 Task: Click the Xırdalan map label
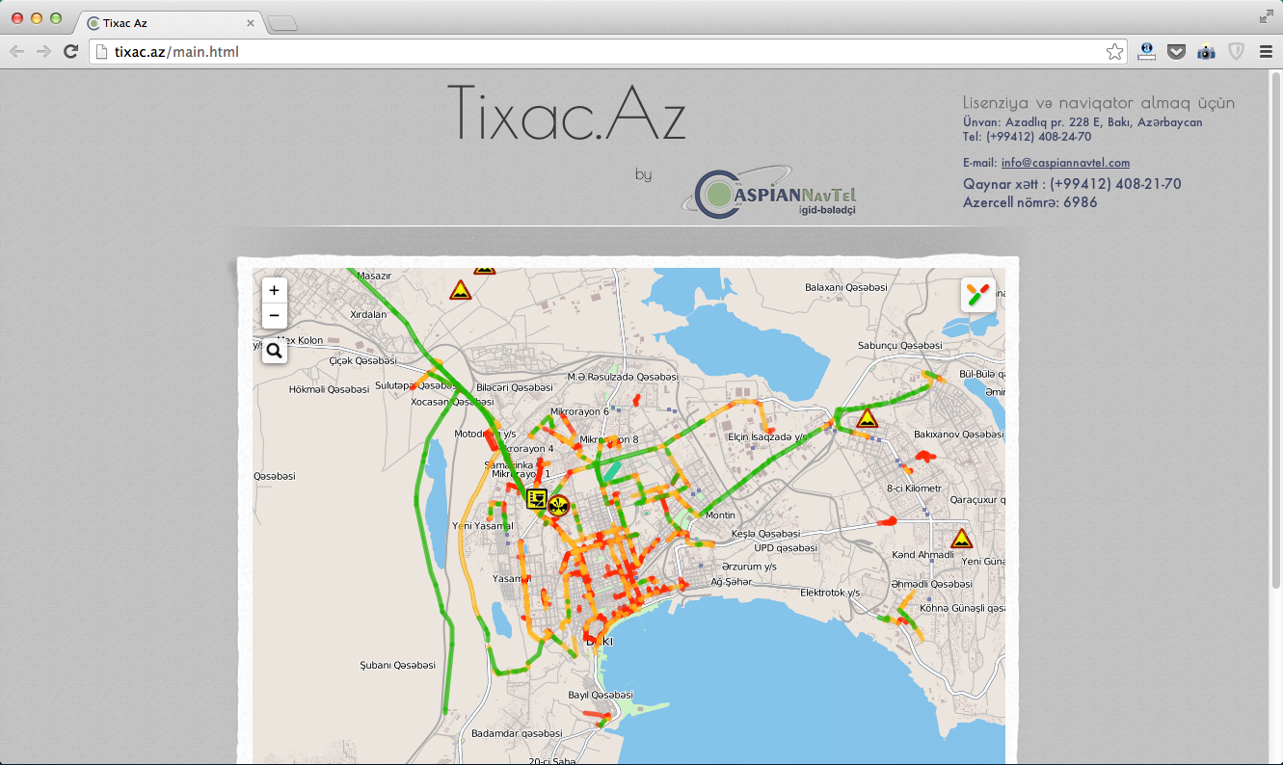click(x=368, y=314)
